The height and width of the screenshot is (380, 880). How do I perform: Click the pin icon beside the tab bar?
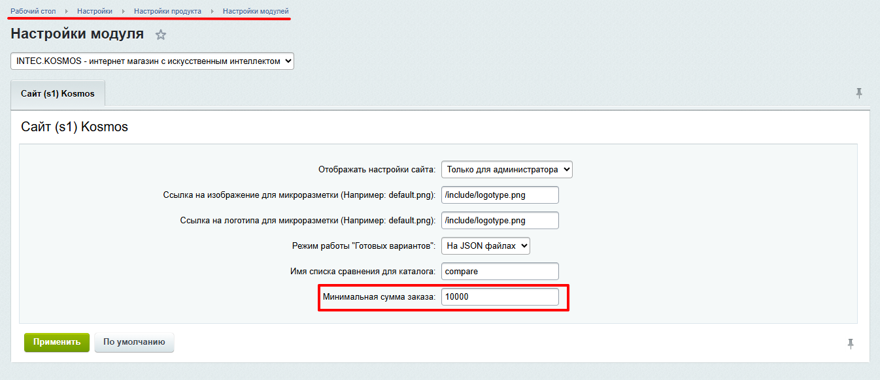pyautogui.click(x=859, y=93)
